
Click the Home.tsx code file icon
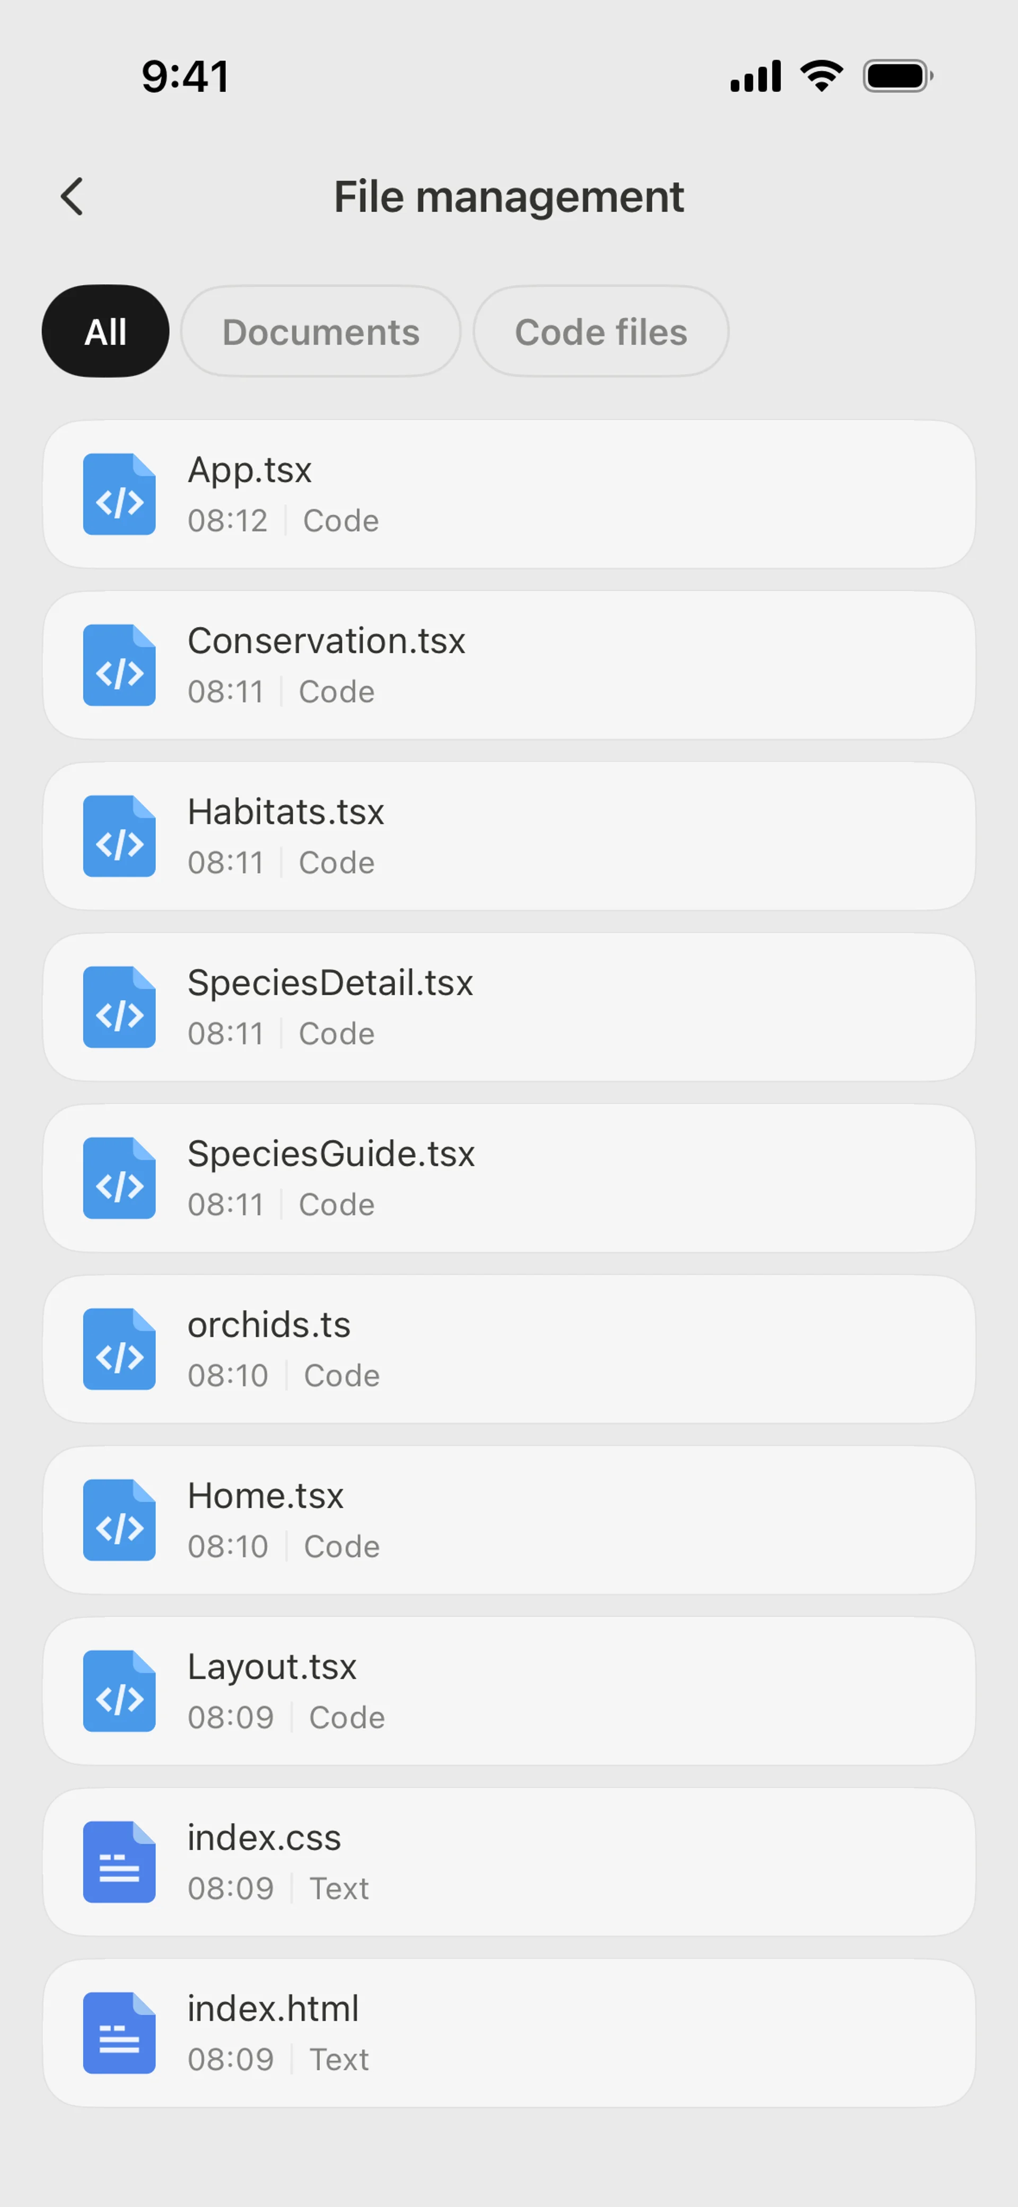point(119,1520)
